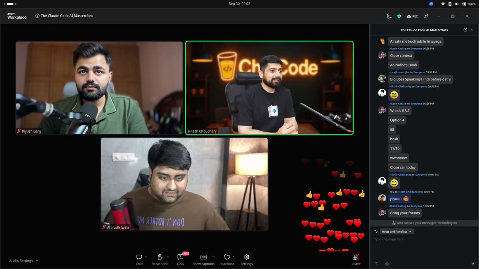479x269 pixels.
Task: Open chat panel more options ellipsis
Action: (x=459, y=30)
